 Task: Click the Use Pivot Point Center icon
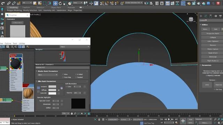tap(86, 3)
